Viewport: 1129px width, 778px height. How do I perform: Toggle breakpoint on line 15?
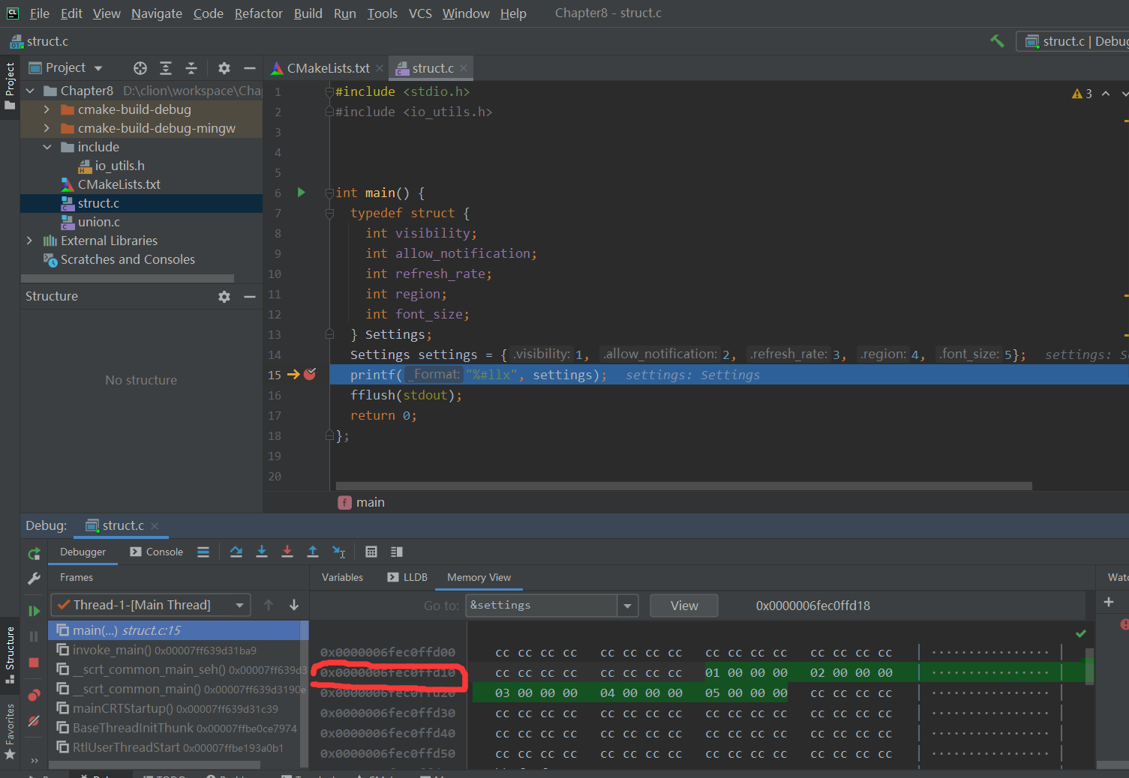(x=310, y=374)
